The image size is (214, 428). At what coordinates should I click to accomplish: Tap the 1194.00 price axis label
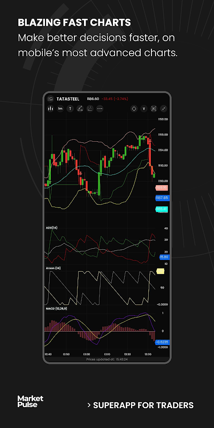tap(163, 150)
